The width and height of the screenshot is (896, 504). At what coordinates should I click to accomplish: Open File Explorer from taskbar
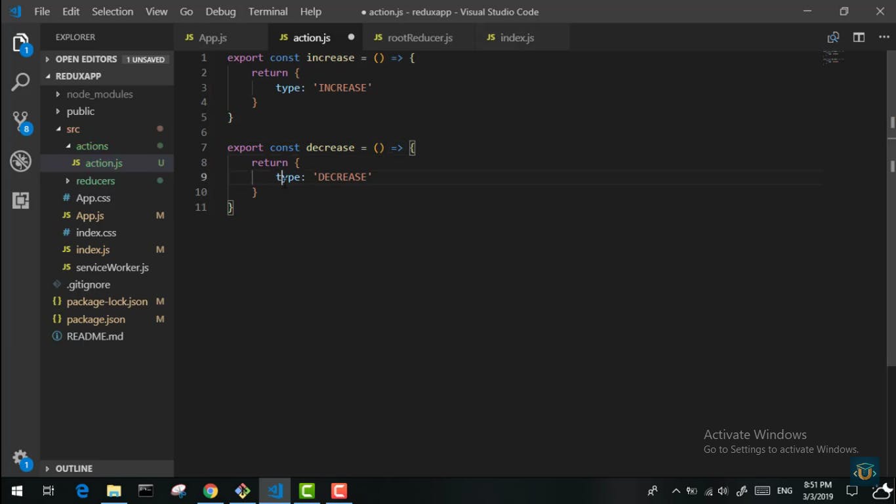pos(114,491)
